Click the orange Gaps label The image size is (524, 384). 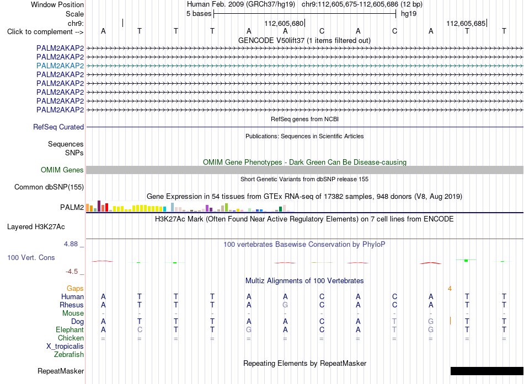click(x=75, y=288)
